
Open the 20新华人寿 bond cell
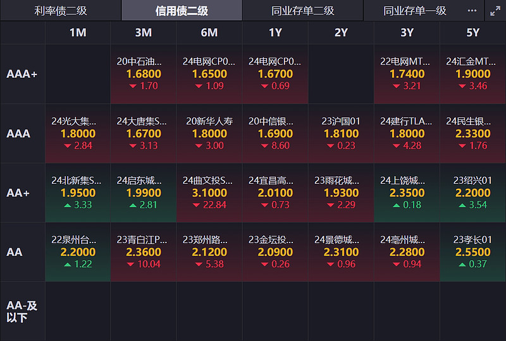tap(209, 134)
